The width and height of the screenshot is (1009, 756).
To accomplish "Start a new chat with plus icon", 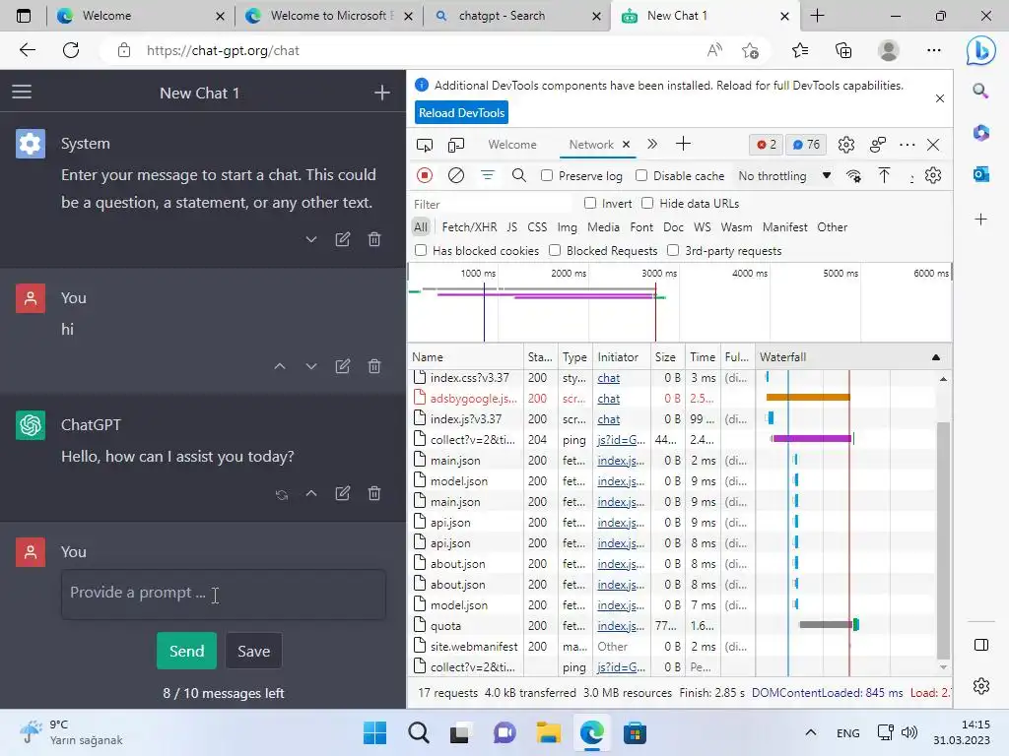I will click(x=381, y=94).
